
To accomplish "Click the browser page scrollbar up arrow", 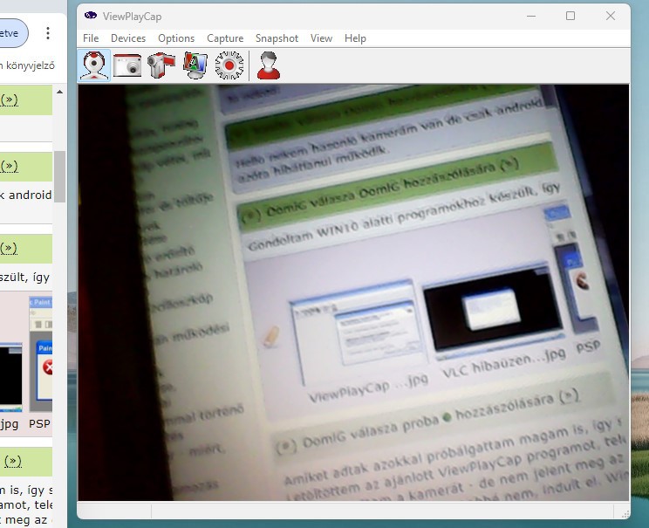I will click(59, 92).
